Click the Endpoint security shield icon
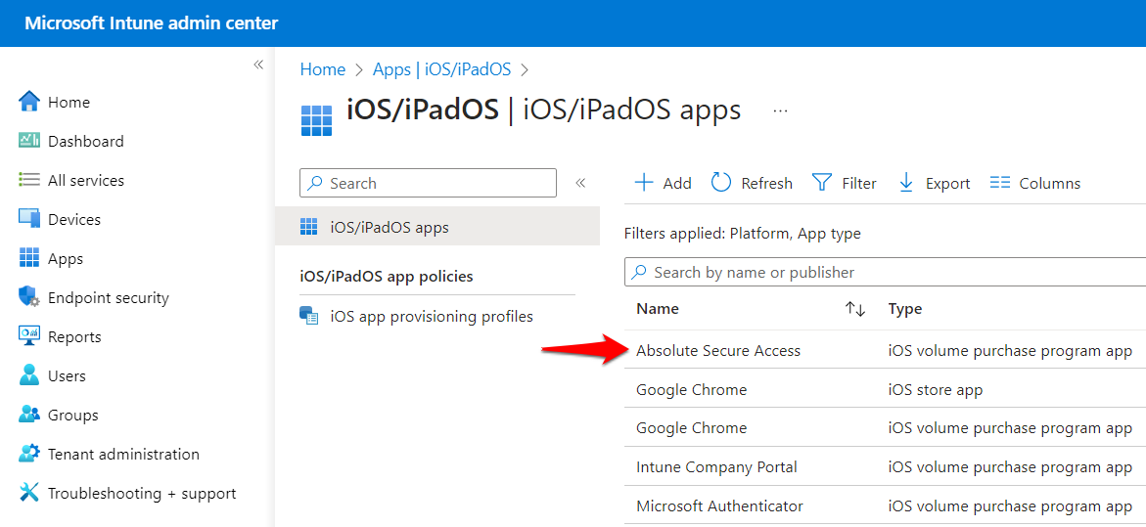The height and width of the screenshot is (527, 1146). (x=28, y=297)
